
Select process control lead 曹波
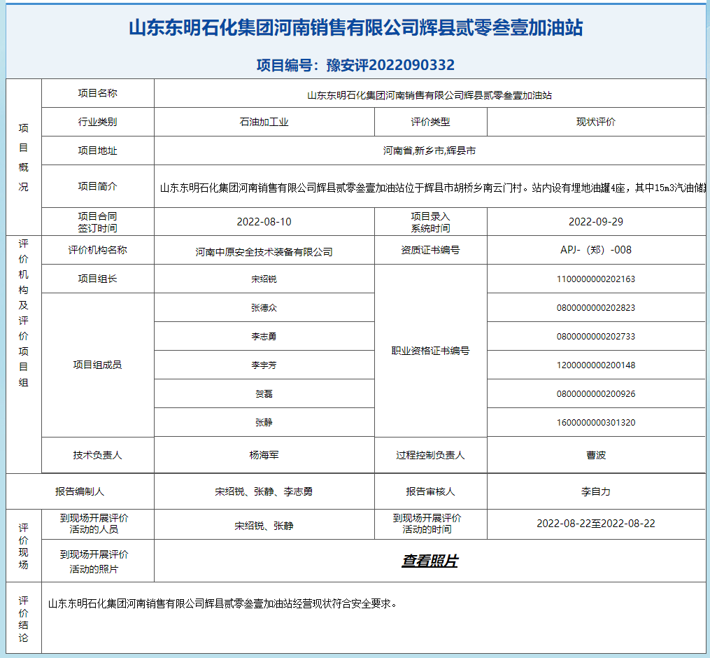596,455
